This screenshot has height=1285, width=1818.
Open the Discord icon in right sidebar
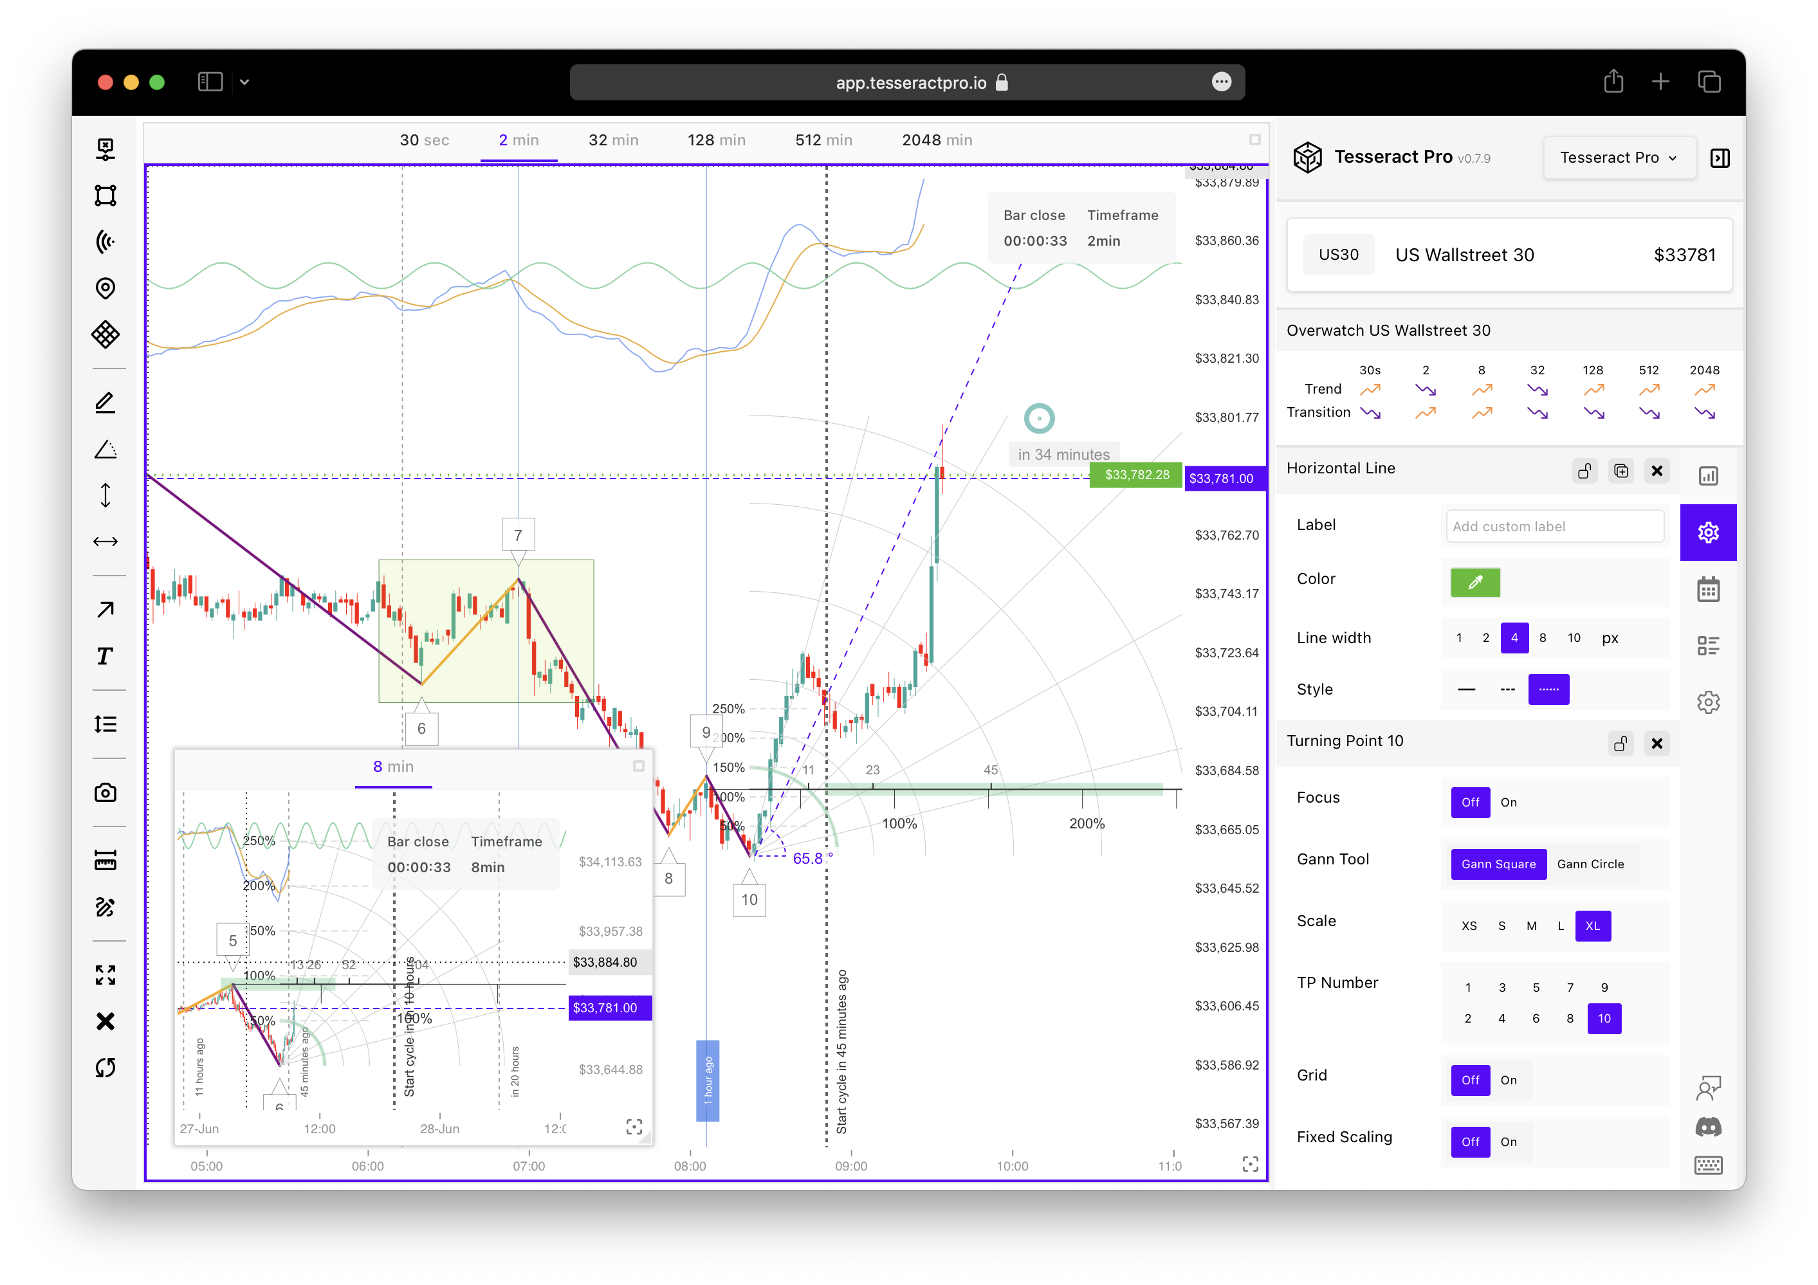pyautogui.click(x=1708, y=1127)
